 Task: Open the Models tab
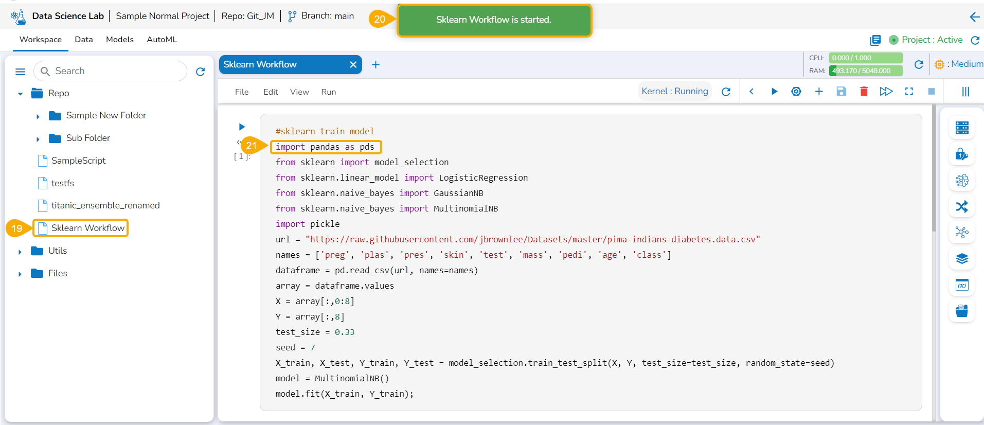pyautogui.click(x=119, y=40)
